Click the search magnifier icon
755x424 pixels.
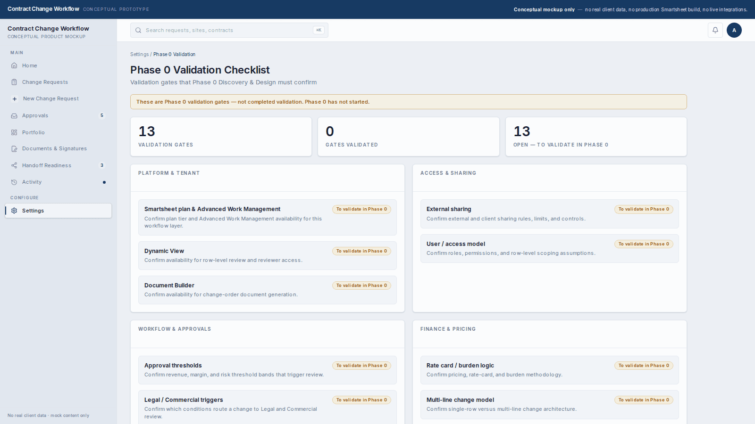click(138, 30)
